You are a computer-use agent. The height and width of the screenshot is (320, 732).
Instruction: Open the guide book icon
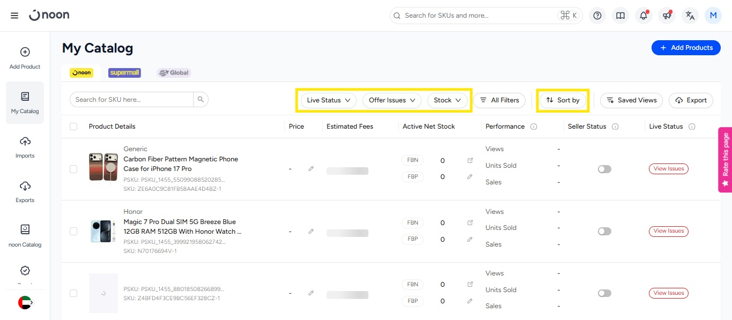tap(620, 16)
